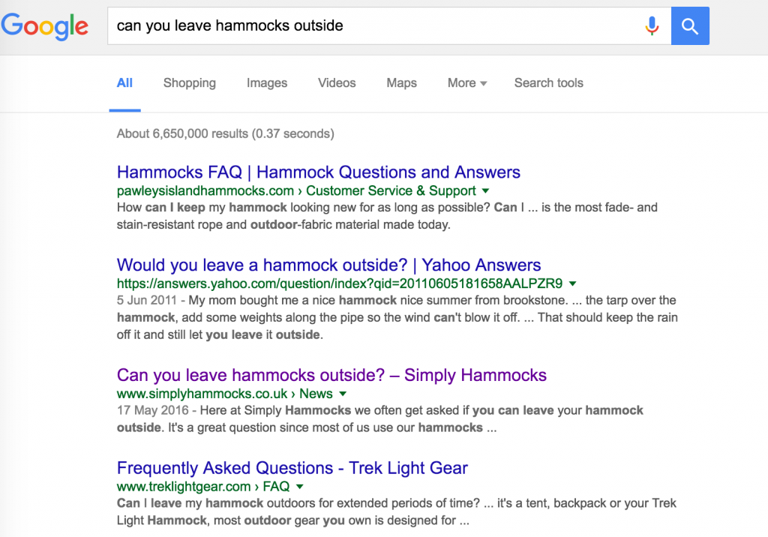Select the All tab
The width and height of the screenshot is (768, 537).
point(124,83)
